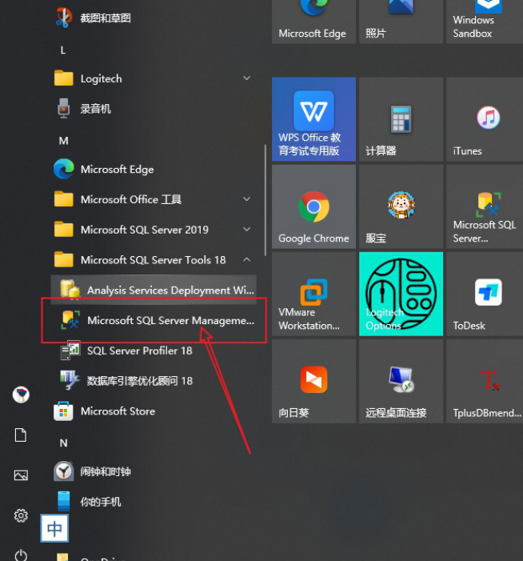Open the 服宝 monkey tile
Viewport: 523px width, 561px height.
point(401,206)
